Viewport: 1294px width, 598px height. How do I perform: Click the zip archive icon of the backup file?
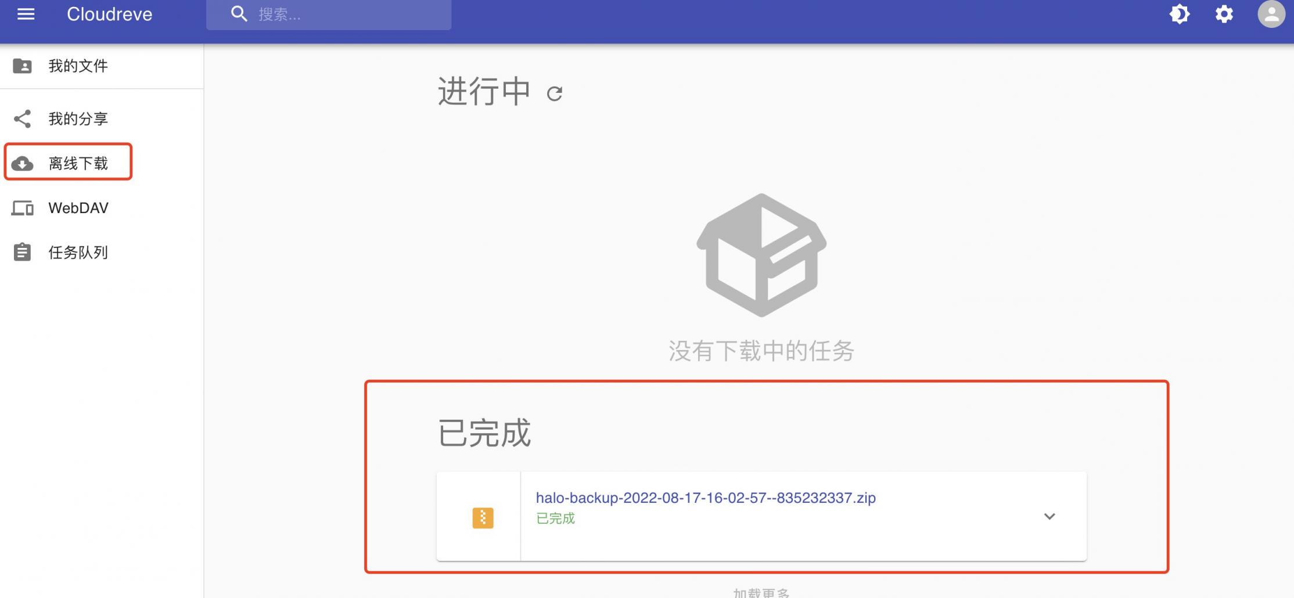point(482,516)
